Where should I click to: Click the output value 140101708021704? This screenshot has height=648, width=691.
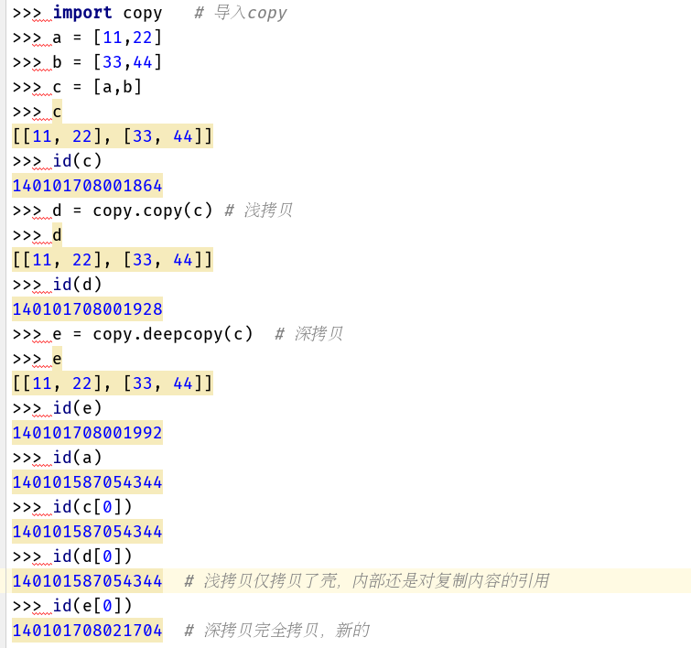point(87,630)
